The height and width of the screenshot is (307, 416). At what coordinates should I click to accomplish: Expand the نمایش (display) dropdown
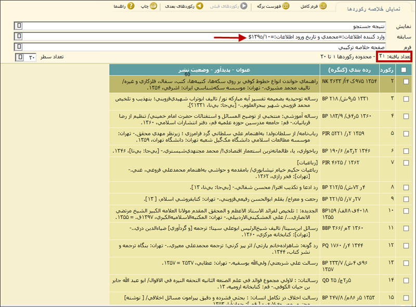coord(19,25)
